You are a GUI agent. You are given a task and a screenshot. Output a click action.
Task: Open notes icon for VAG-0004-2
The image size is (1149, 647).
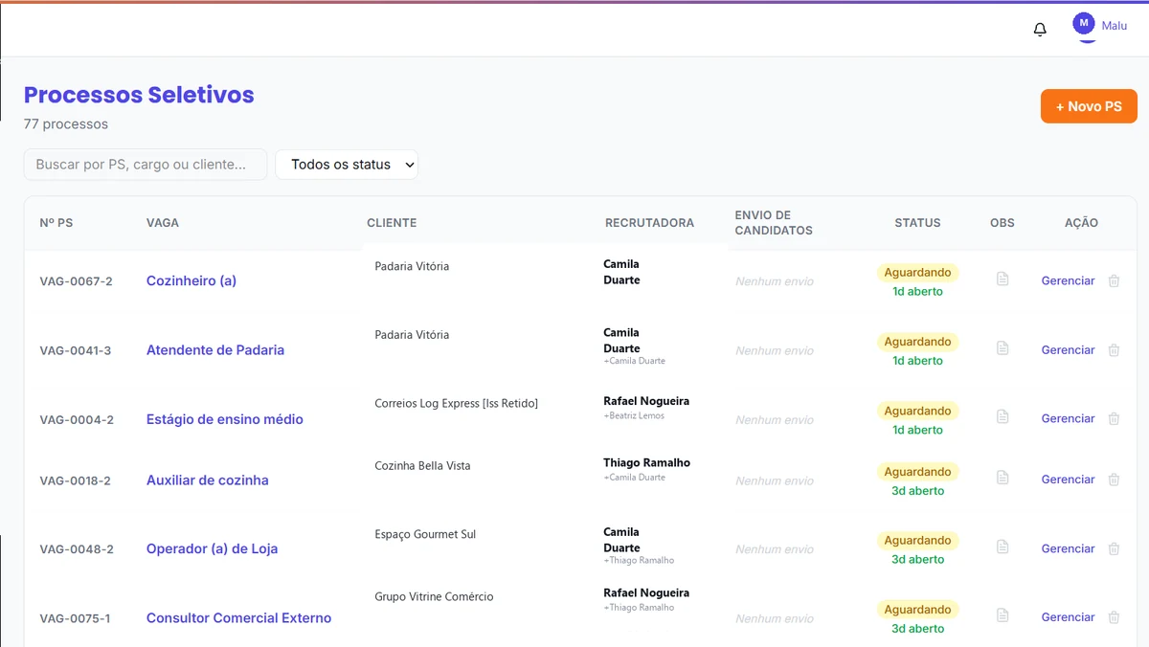1003,417
